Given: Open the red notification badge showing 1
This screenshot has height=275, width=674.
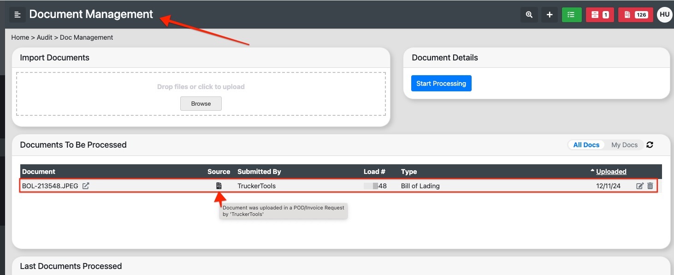Looking at the screenshot, I should 600,15.
